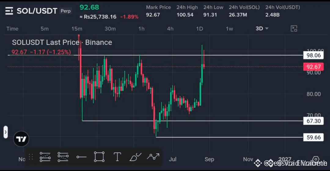Switch to the 5m interval
The image size is (330, 171).
pyautogui.click(x=45, y=29)
